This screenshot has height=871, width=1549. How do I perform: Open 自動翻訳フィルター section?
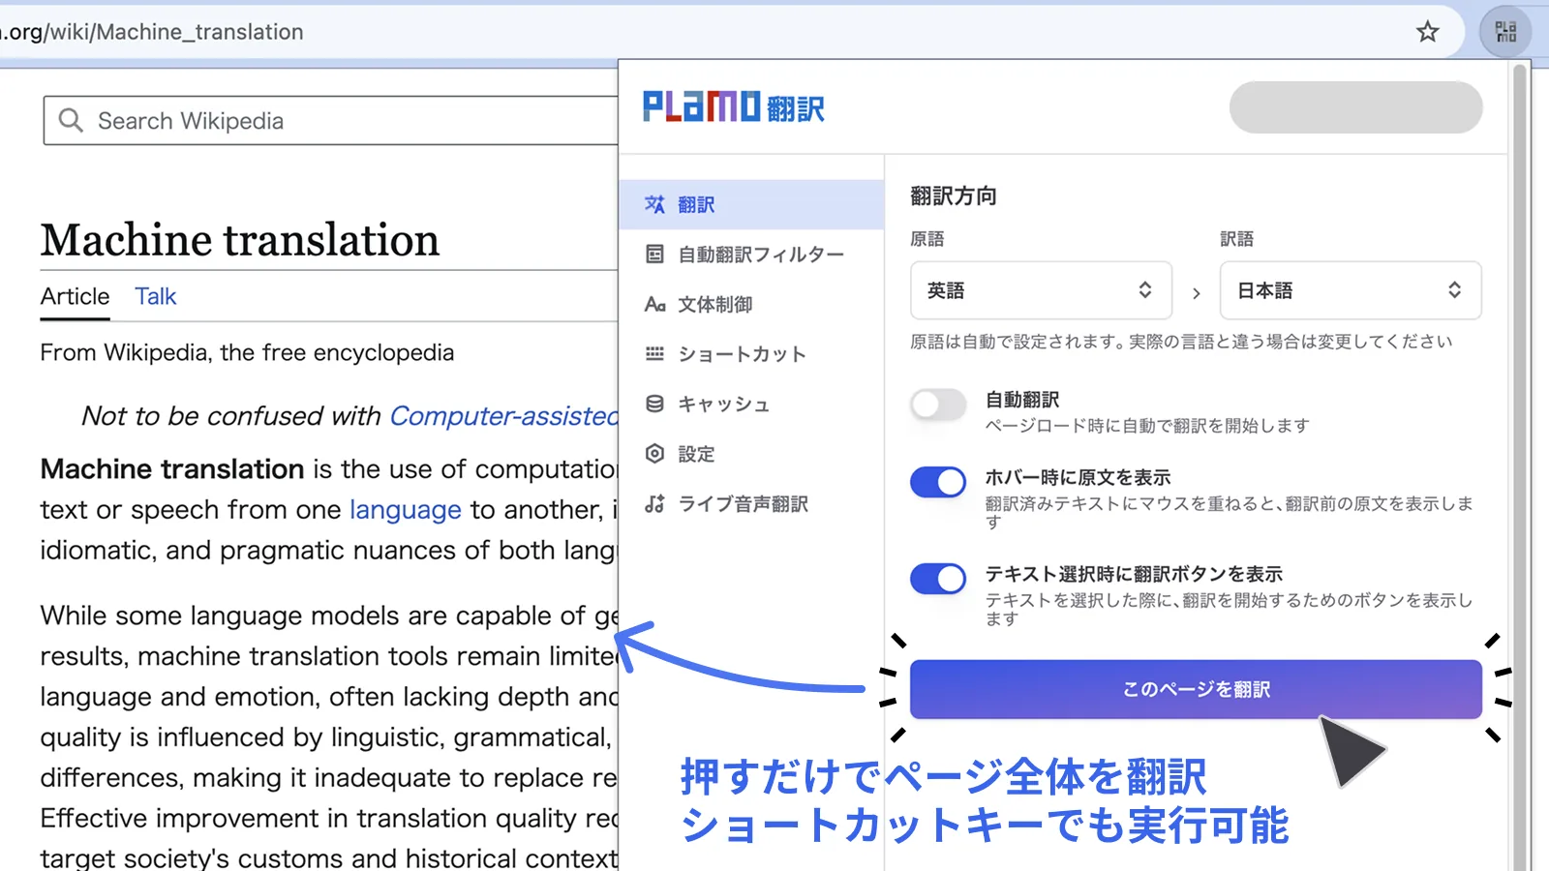click(751, 255)
